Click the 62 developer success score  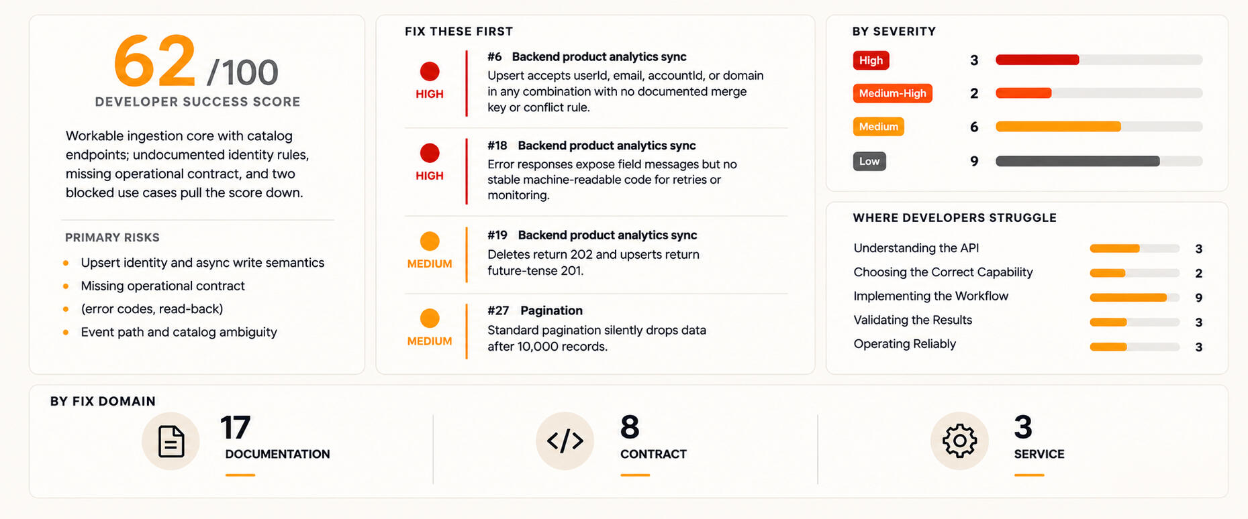[x=154, y=61]
